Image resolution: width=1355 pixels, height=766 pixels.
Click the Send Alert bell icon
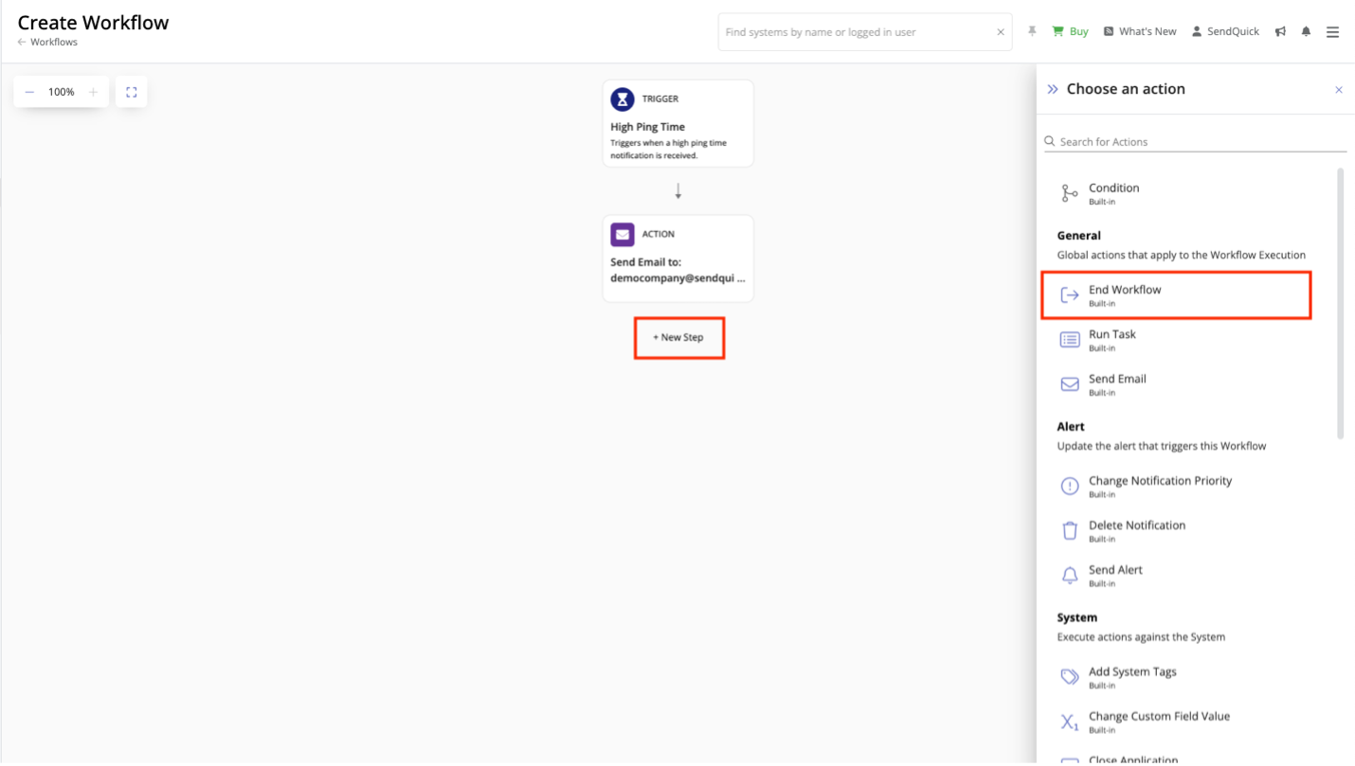tap(1070, 576)
